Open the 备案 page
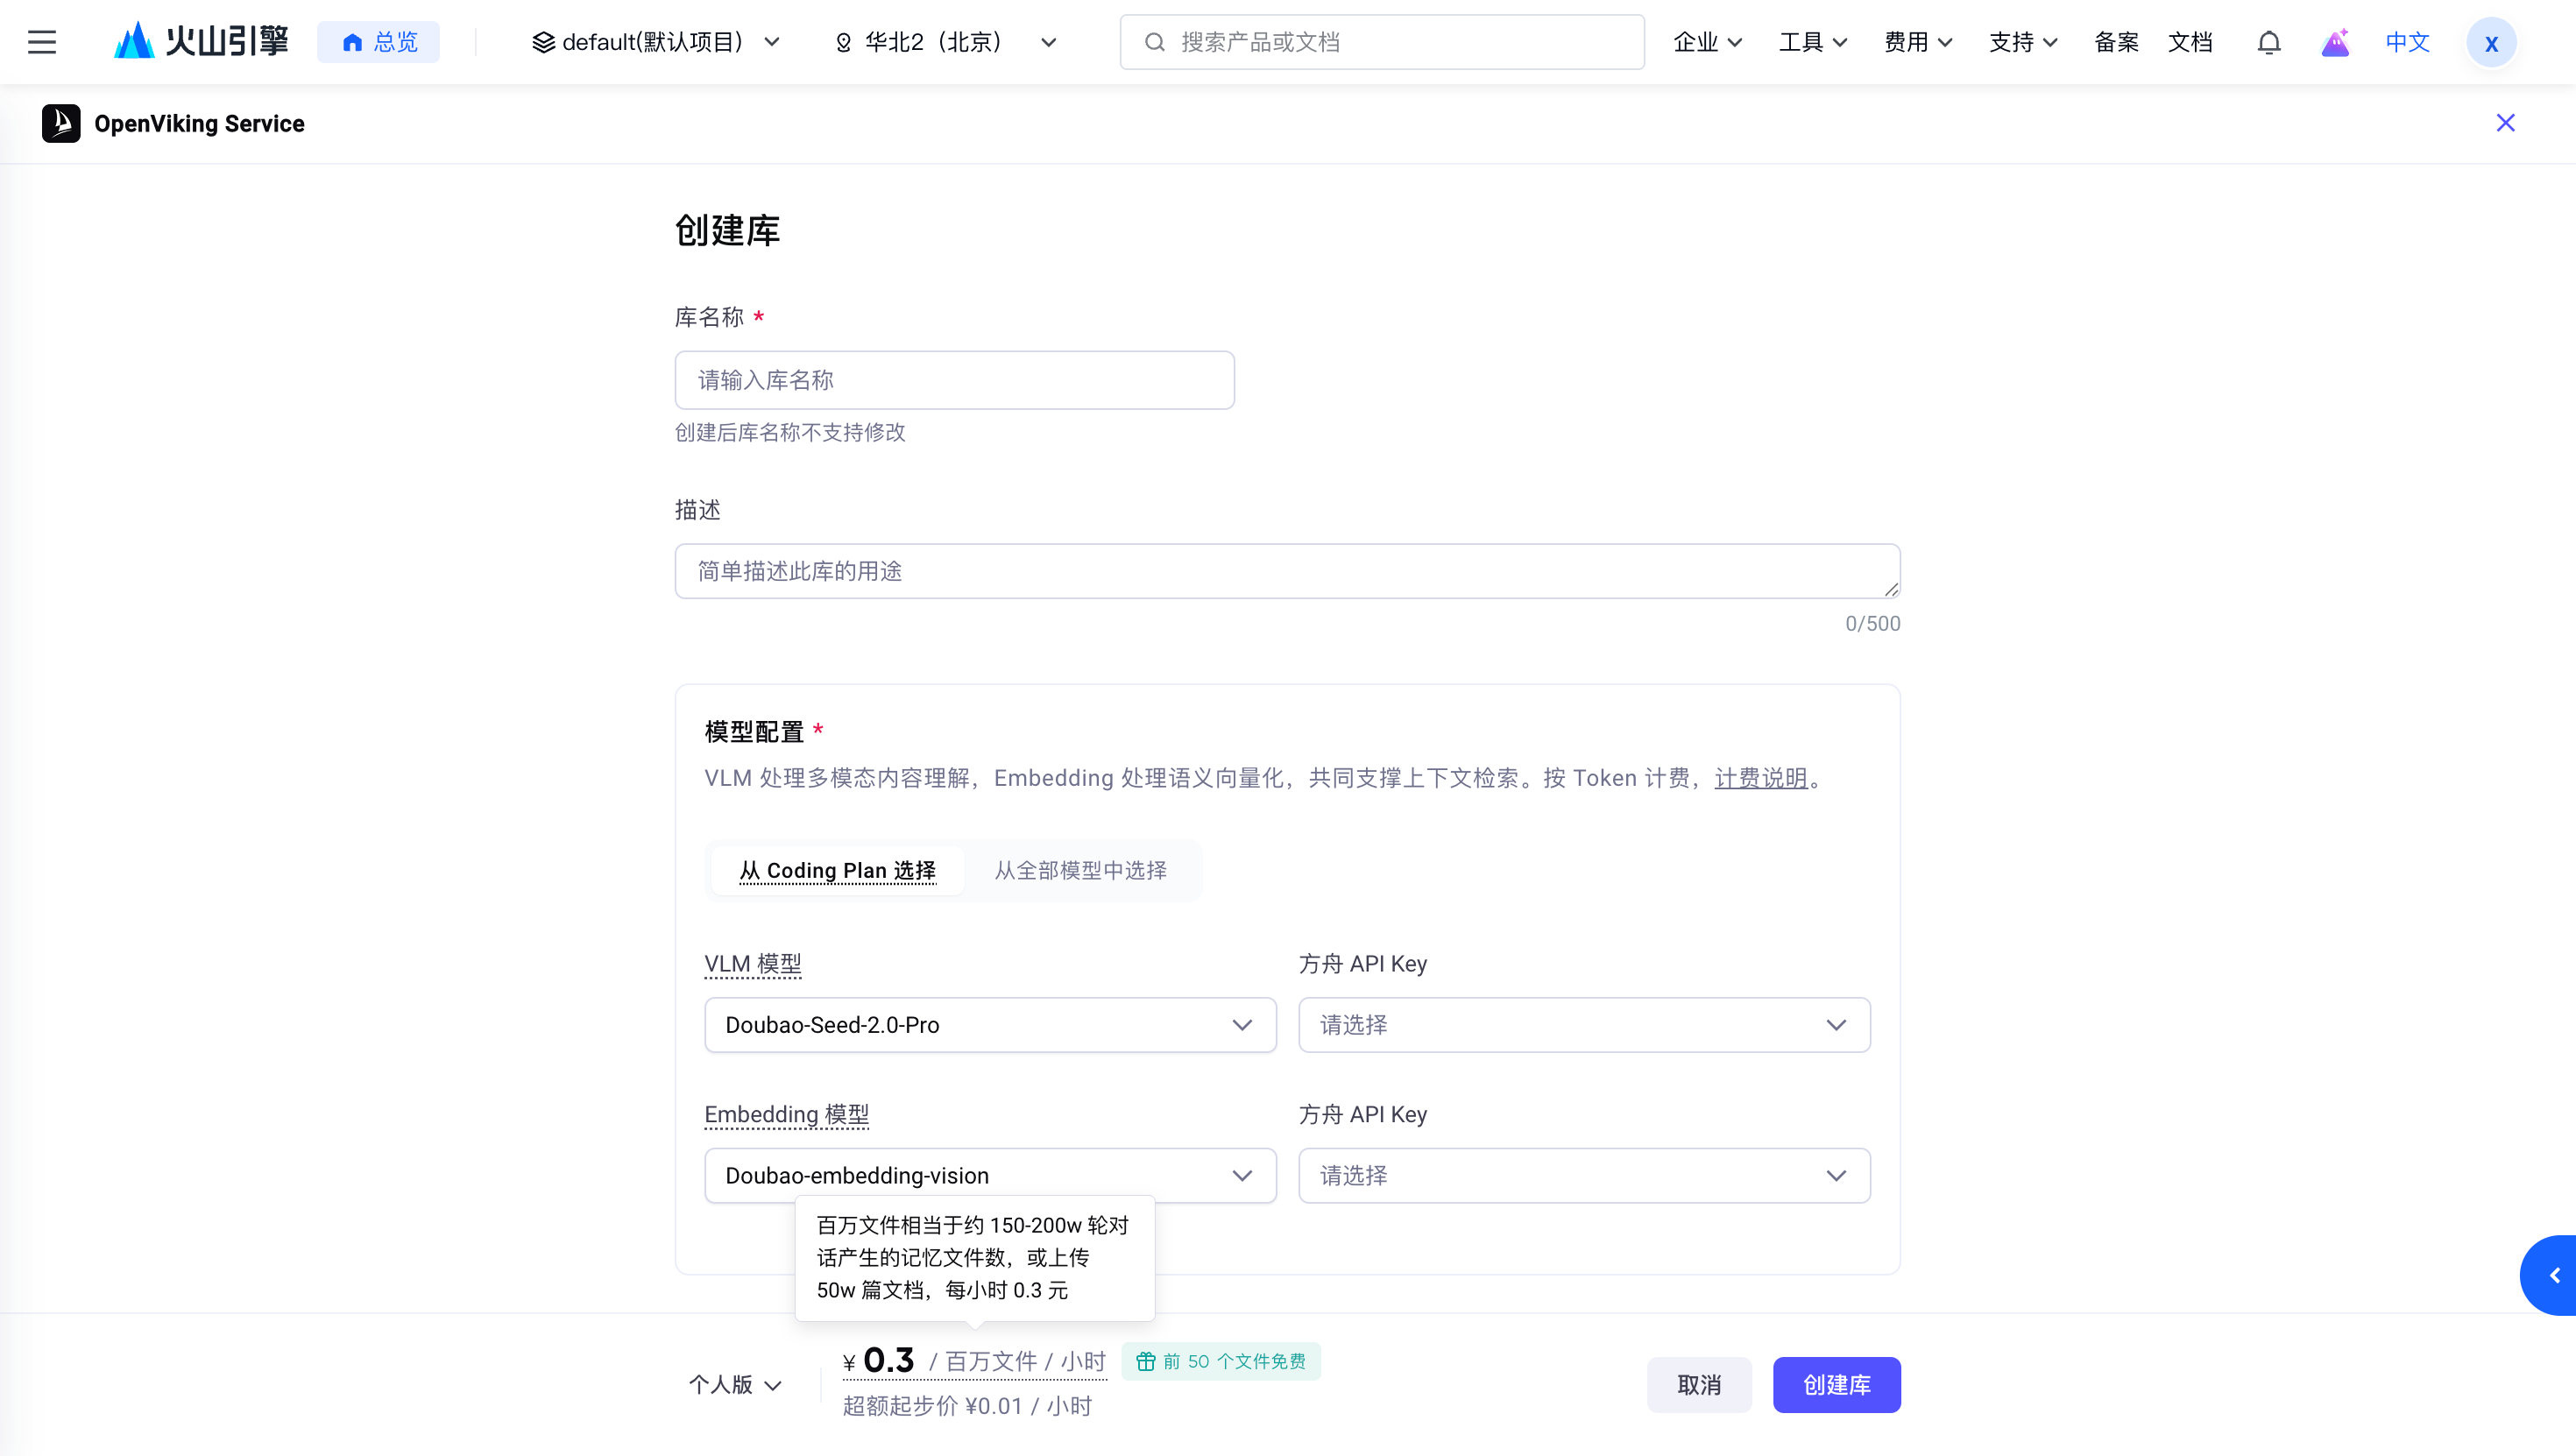 pos(2116,42)
